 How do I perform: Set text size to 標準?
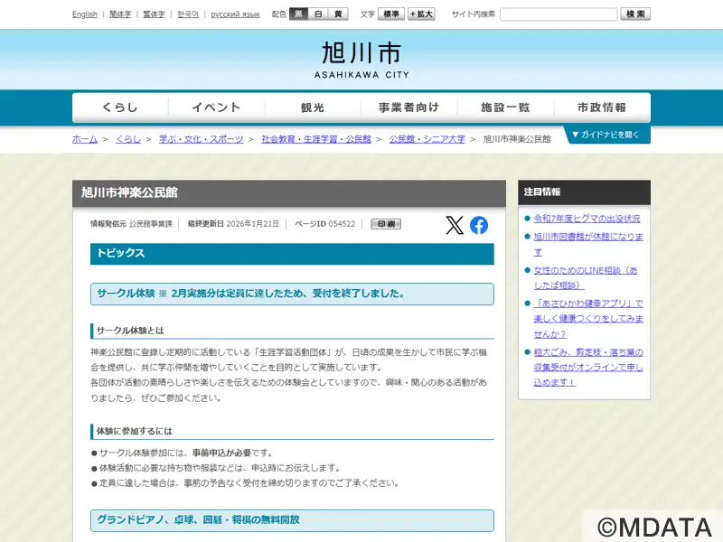391,14
